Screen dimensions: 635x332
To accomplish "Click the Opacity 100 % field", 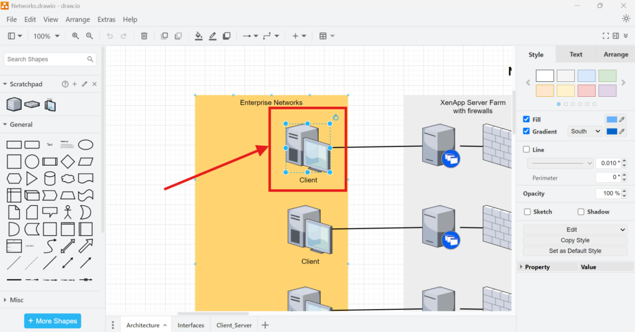I will tap(608, 194).
